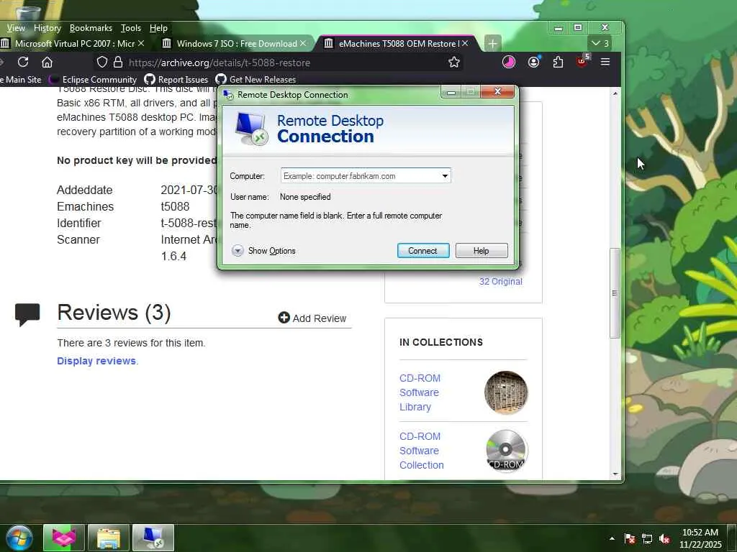Expand Show Options in Remote Desktop
The width and height of the screenshot is (737, 552).
pyautogui.click(x=263, y=251)
